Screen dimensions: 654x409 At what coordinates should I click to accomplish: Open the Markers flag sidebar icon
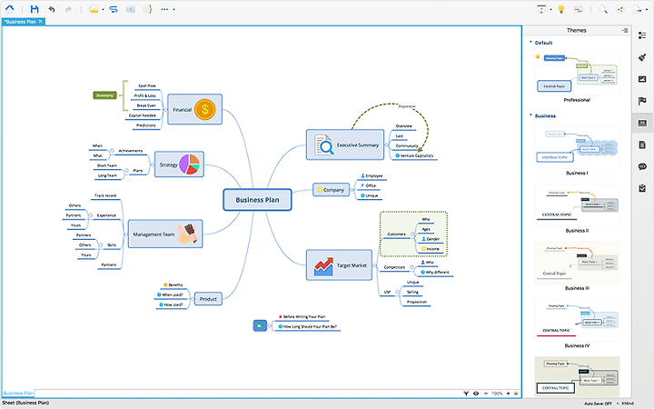(642, 101)
